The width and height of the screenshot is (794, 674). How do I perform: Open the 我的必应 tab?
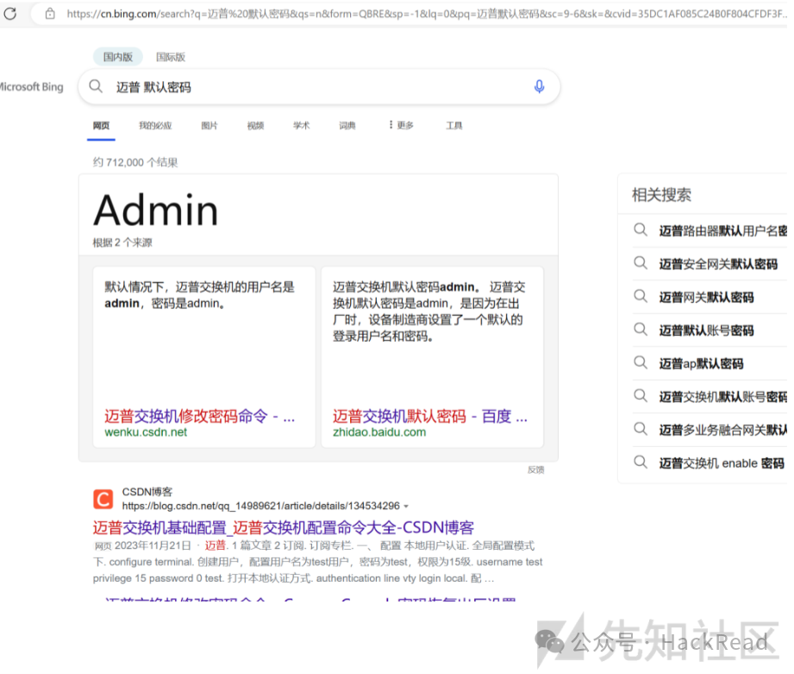tap(155, 125)
